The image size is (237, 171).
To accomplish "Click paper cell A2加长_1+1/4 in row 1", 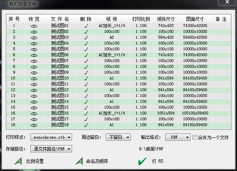I will (x=112, y=26).
